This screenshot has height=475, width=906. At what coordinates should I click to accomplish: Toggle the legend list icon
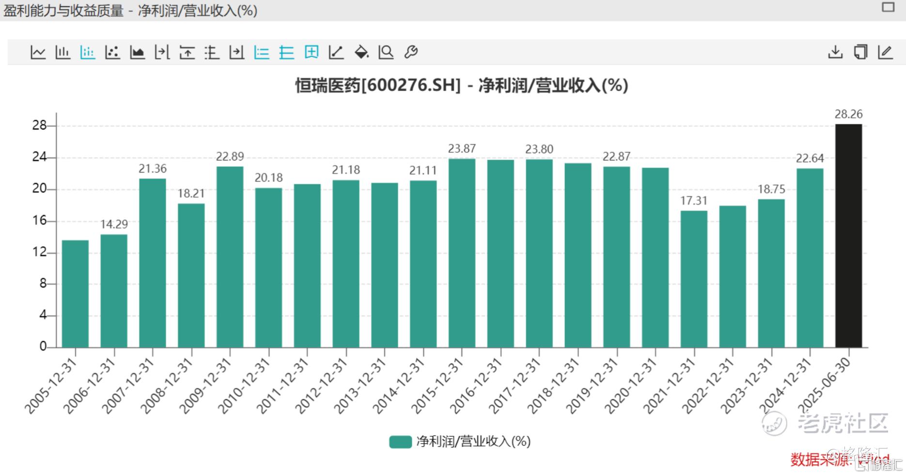[x=262, y=52]
